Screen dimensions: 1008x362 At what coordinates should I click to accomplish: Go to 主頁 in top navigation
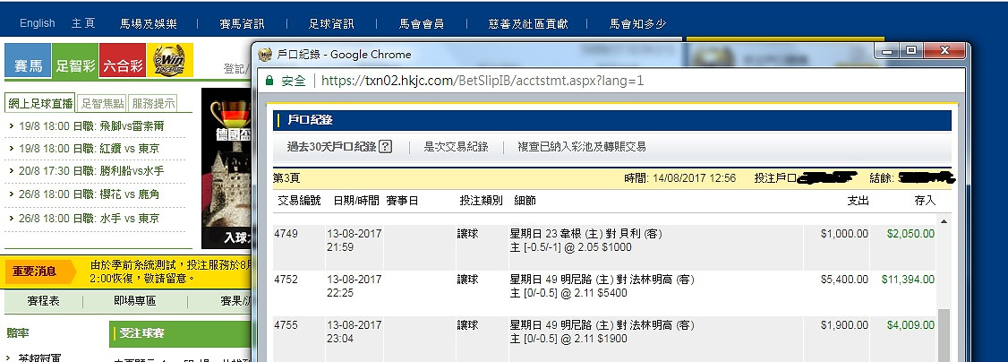(x=83, y=23)
